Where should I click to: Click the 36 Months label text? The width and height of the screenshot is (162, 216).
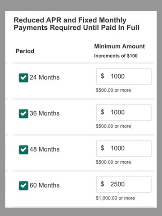pyautogui.click(x=45, y=113)
